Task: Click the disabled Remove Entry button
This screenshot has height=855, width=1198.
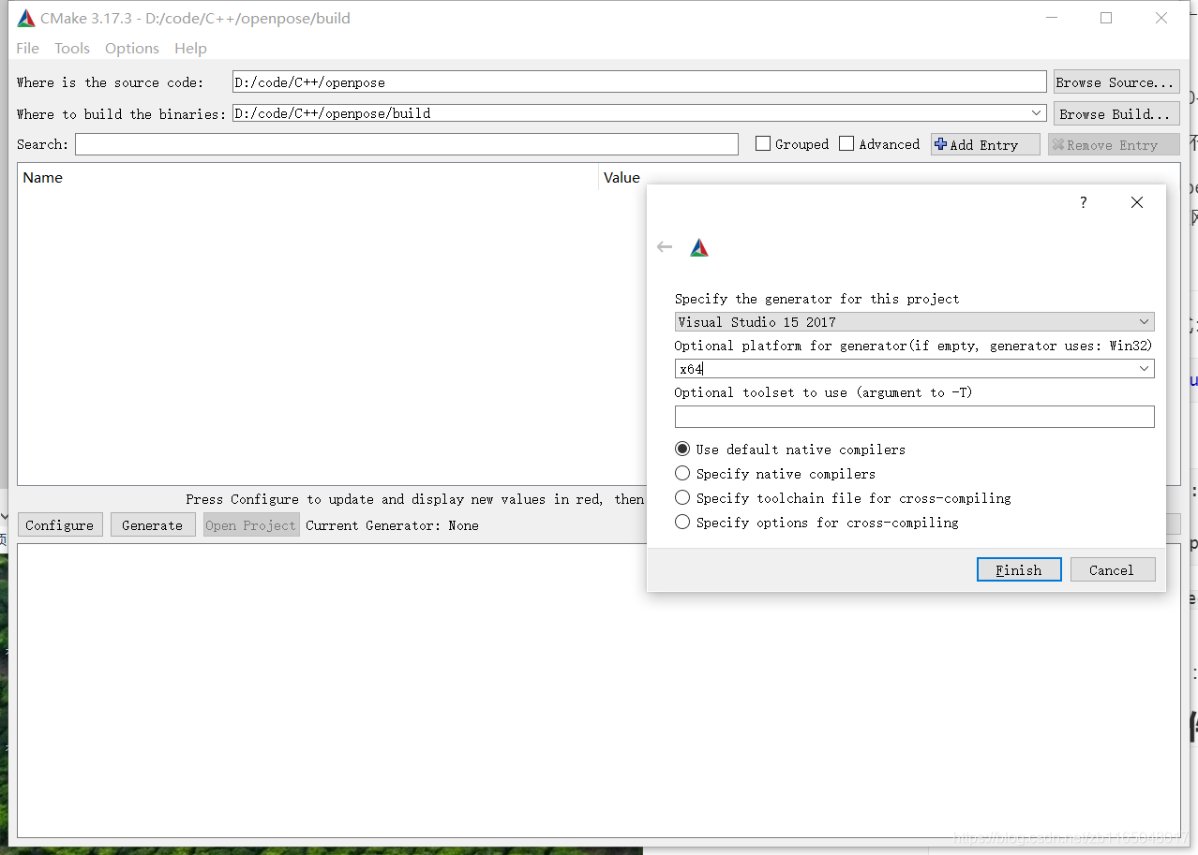Action: click(1114, 144)
